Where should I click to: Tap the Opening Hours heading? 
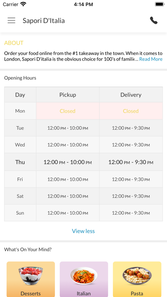point(20,78)
